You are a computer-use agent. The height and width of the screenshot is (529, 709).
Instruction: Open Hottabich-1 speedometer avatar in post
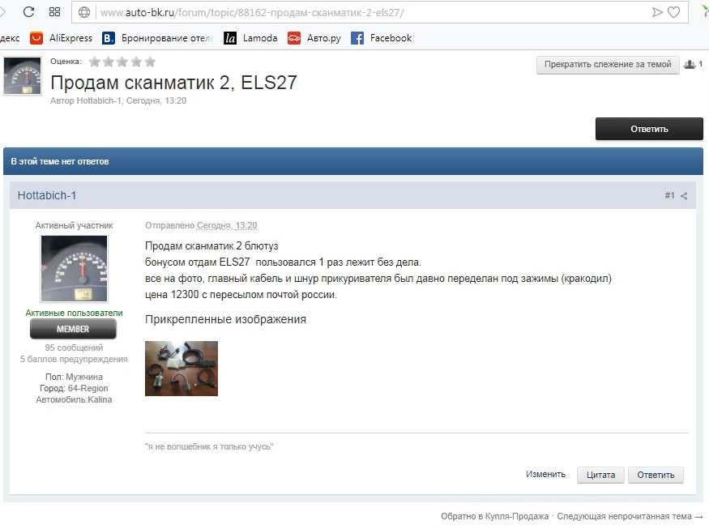coord(75,269)
